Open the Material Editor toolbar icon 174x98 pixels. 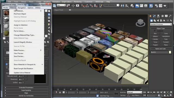point(151,6)
